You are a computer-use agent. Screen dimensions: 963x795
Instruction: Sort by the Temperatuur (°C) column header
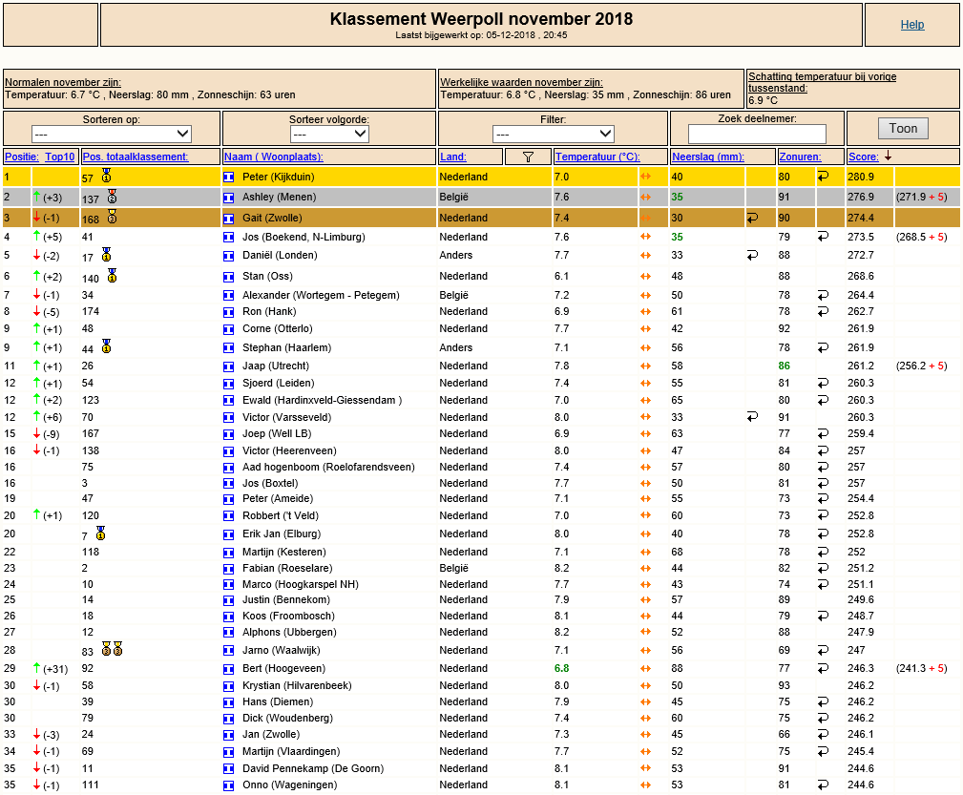tap(597, 157)
